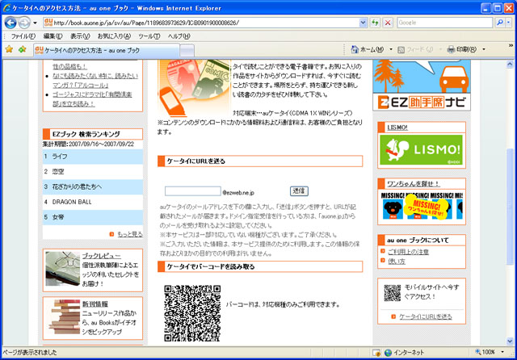Click the blank new tab button
Image resolution: width=517 pixels, height=360 pixels.
tap(187, 50)
